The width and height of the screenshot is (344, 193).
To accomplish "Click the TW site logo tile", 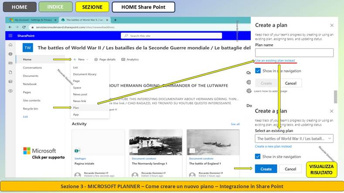I will 28,47.
